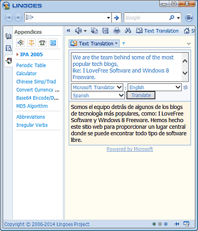Open the Dictionary sidebar tab icon
Image resolution: width=198 pixels, height=231 pixels.
point(8,36)
